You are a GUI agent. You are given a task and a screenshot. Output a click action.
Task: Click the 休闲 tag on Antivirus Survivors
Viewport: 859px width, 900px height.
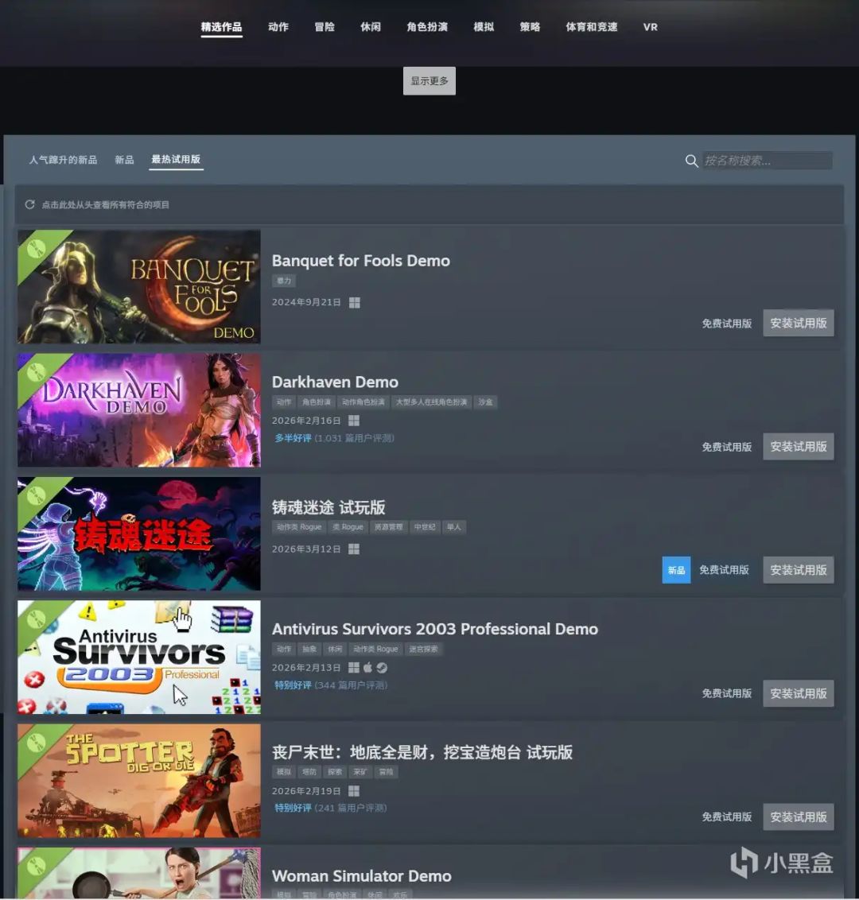[335, 650]
